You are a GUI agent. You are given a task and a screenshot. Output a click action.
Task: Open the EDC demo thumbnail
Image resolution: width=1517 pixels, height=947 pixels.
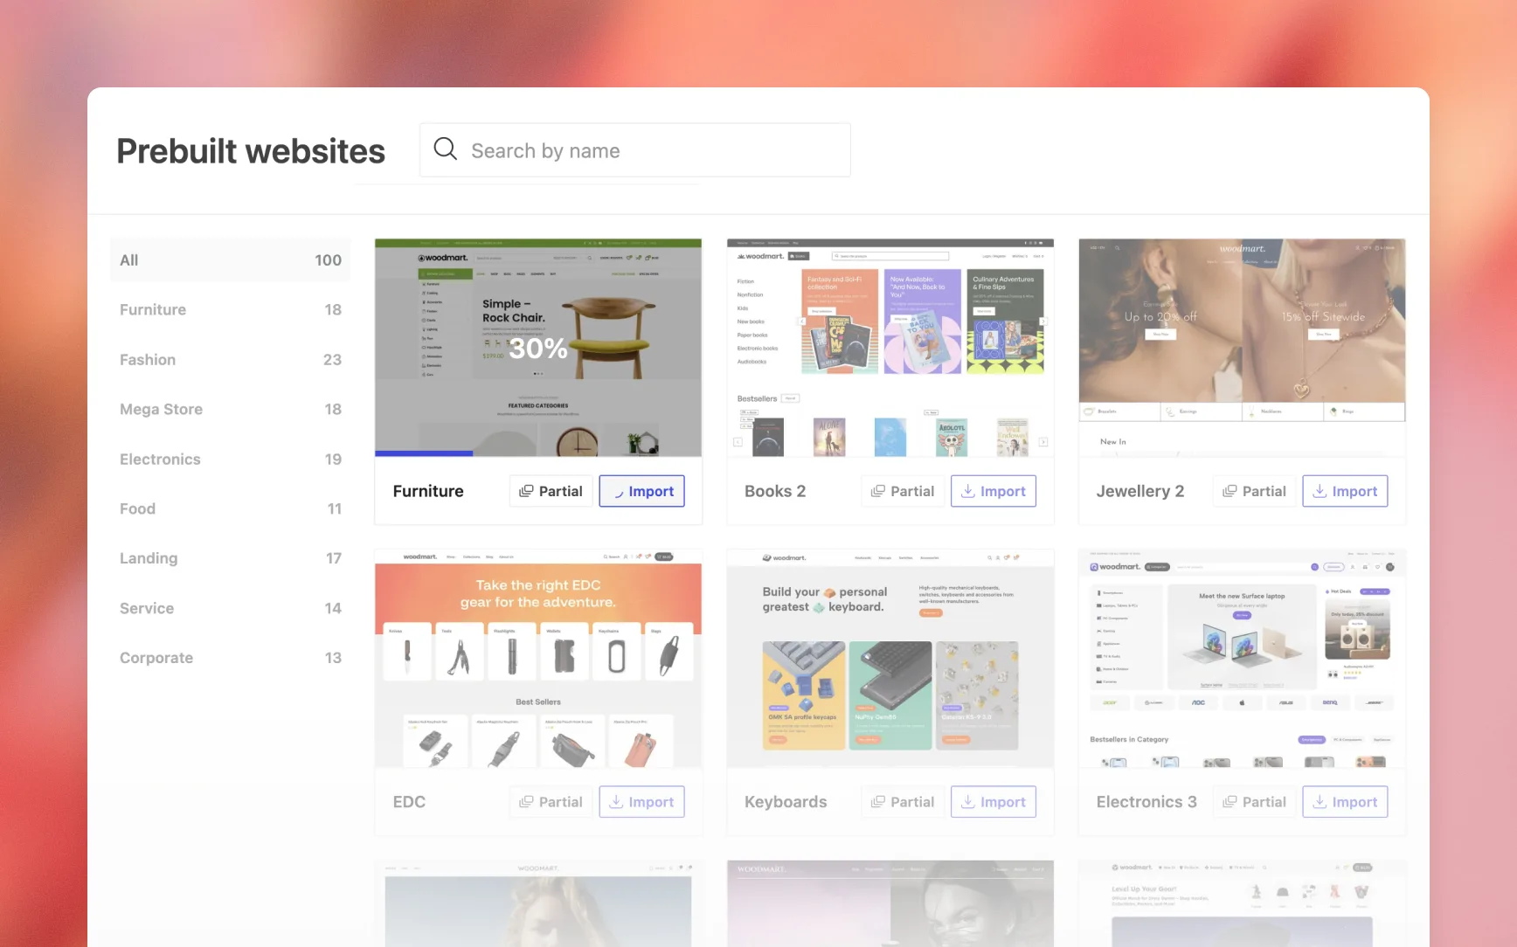538,659
